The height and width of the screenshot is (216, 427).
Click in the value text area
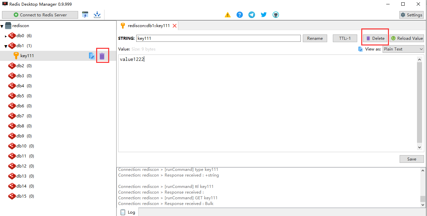(x=267, y=103)
